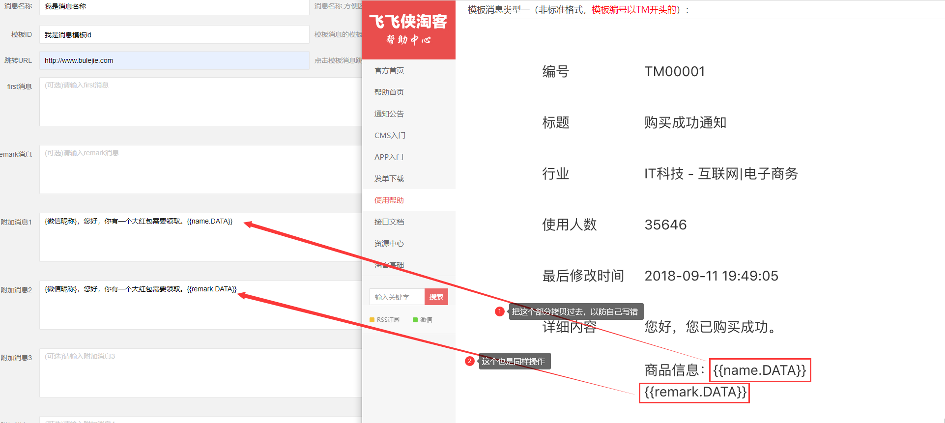Viewport: 945px width, 423px height.
Task: Click the title value 购买成功通知
Action: pyautogui.click(x=686, y=123)
